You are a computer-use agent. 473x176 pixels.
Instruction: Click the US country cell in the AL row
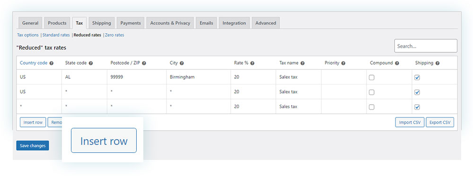39,77
